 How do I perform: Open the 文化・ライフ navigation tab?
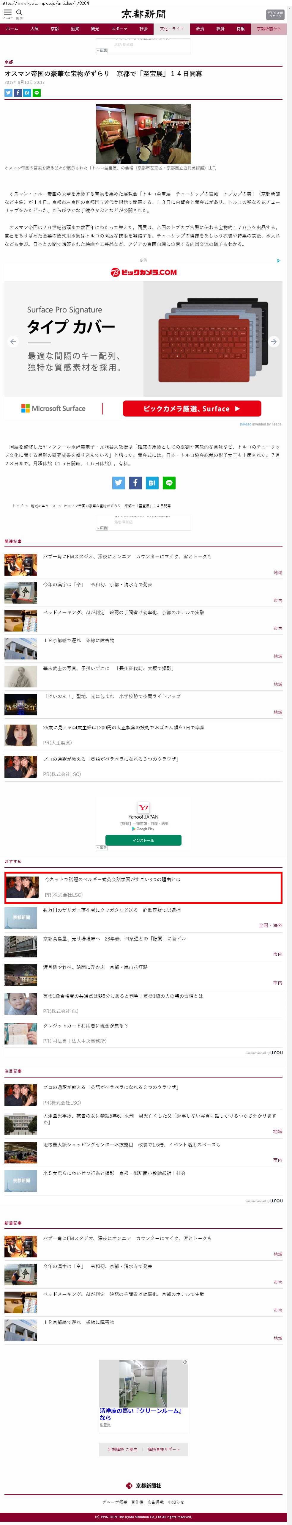171,29
